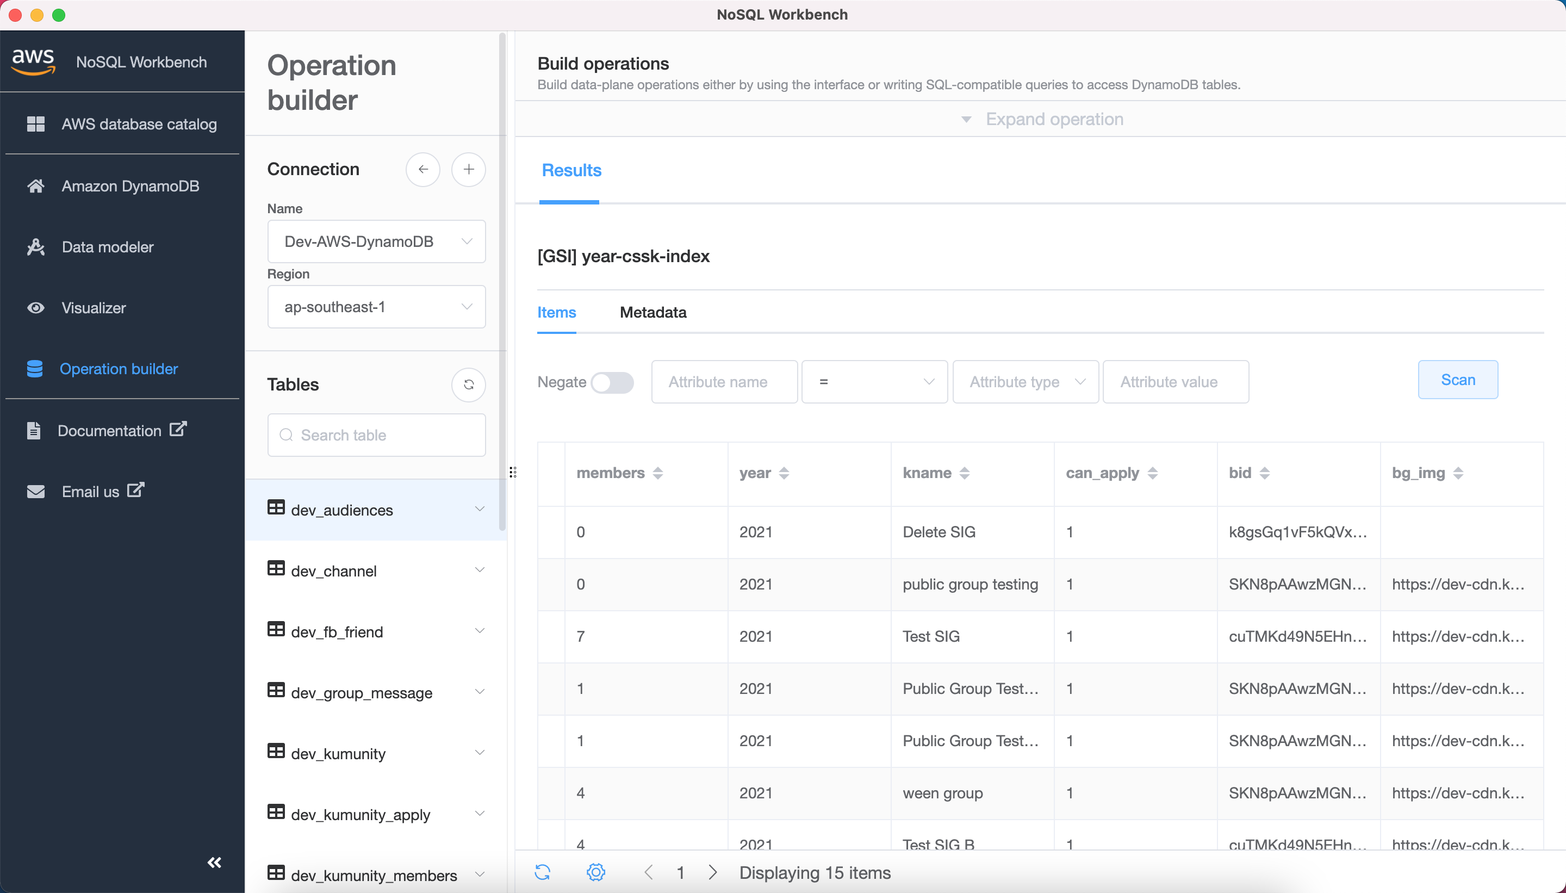Image resolution: width=1566 pixels, height=893 pixels.
Task: Open the Documentation external link
Action: tap(178, 429)
